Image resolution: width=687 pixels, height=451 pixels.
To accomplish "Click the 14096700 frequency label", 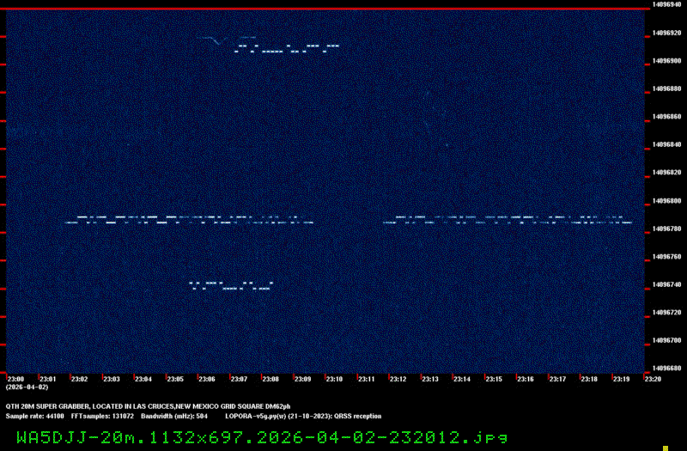I will point(667,340).
